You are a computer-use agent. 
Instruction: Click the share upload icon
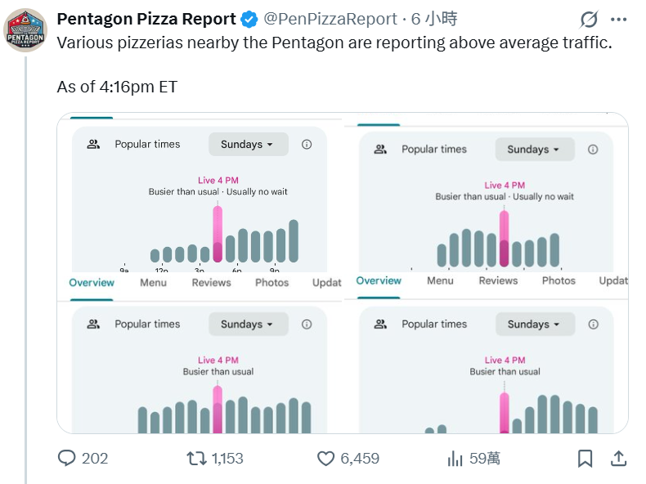click(619, 459)
